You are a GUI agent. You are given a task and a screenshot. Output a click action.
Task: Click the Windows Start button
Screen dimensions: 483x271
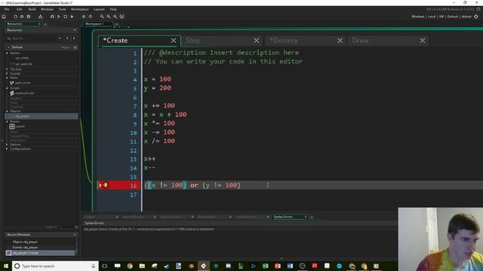coord(6,266)
